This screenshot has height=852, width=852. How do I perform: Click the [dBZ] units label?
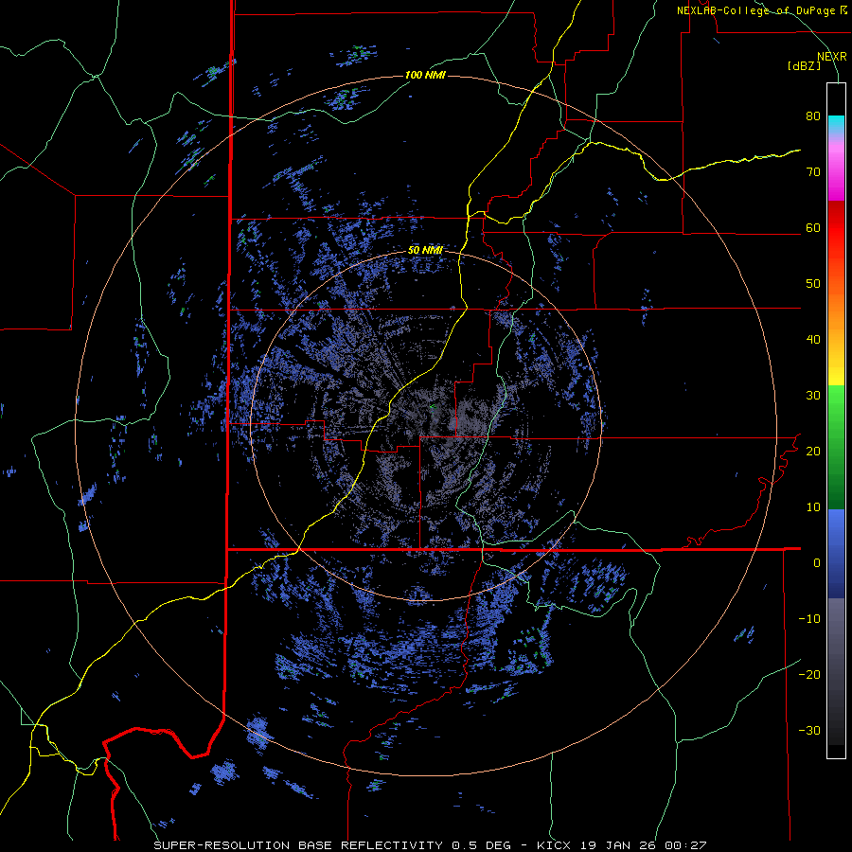(x=804, y=66)
